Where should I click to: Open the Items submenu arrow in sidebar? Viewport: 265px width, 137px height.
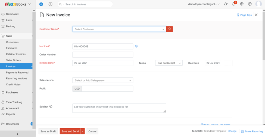pyautogui.click(x=32, y=20)
